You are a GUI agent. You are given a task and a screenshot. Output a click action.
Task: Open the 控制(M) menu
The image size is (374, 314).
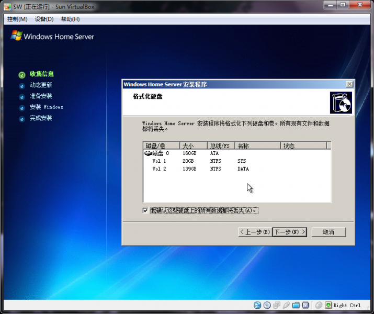click(17, 19)
